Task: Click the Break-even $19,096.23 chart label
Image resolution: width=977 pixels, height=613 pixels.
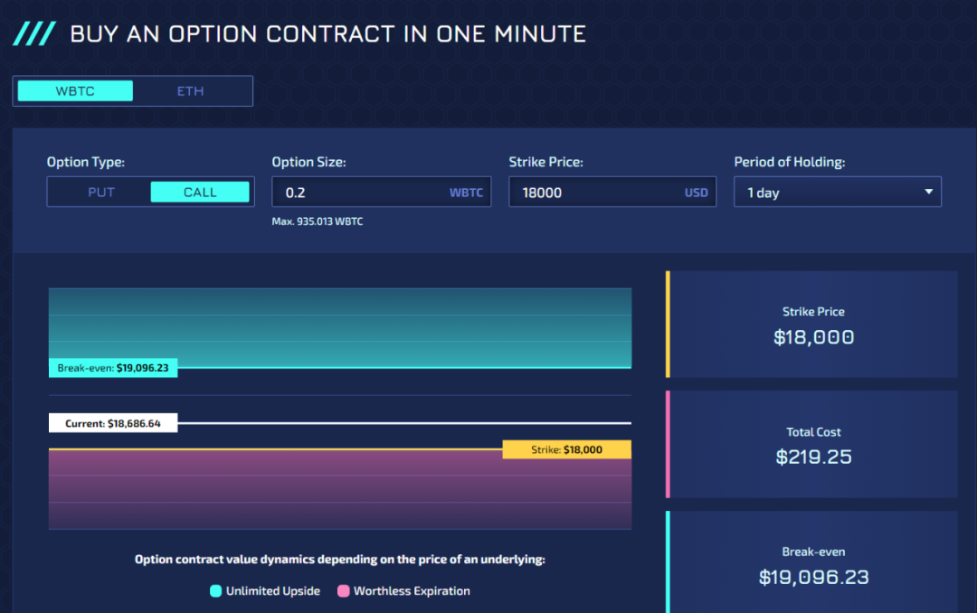Action: coord(113,368)
